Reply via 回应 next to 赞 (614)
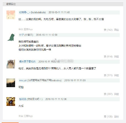 tap(116, 57)
